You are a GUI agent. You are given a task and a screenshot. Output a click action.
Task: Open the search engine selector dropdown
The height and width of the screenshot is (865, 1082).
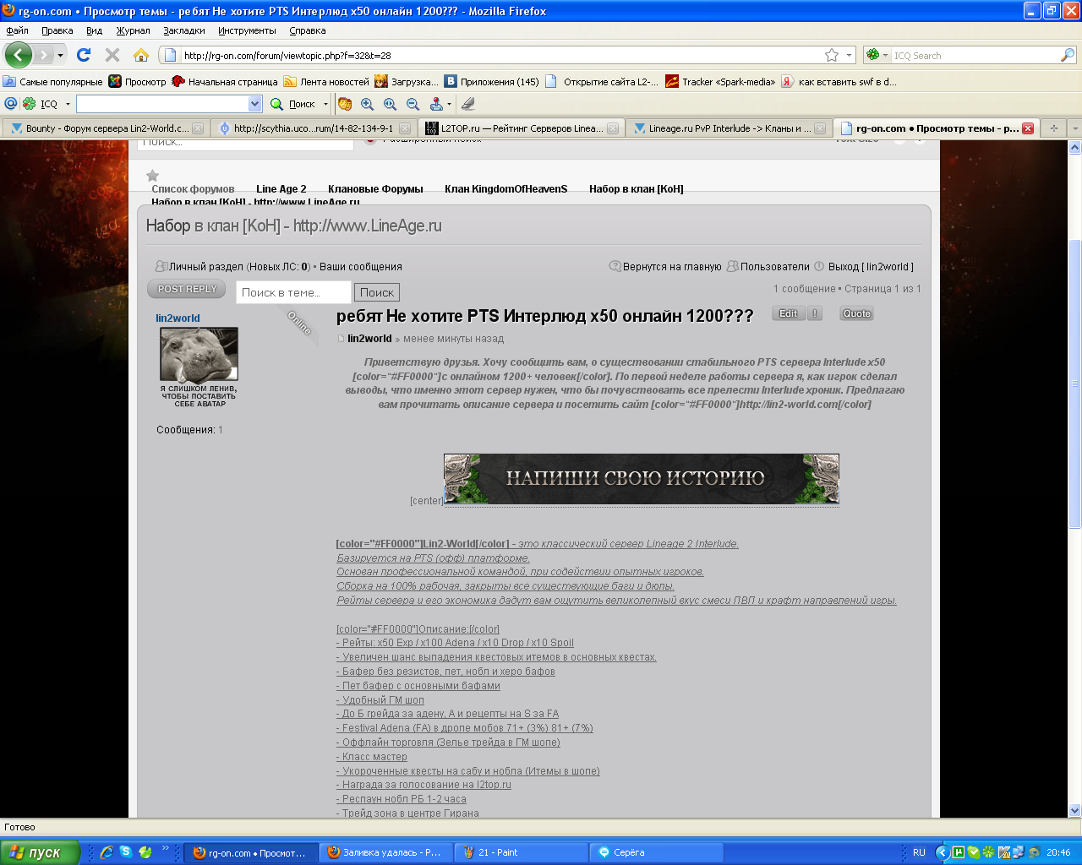(x=885, y=55)
